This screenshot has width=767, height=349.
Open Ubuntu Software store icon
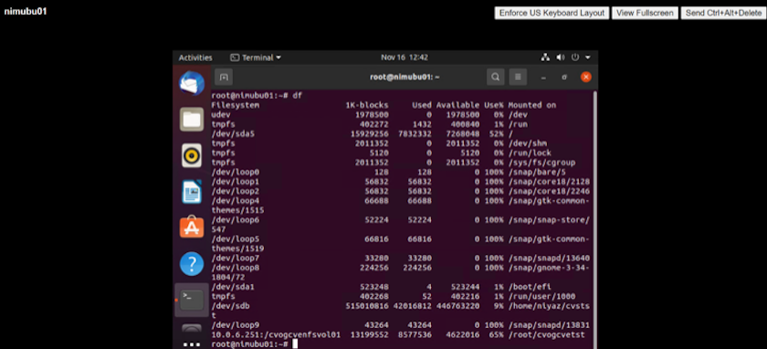pyautogui.click(x=192, y=227)
